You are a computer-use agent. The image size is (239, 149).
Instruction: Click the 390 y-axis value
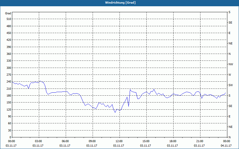point(9,47)
